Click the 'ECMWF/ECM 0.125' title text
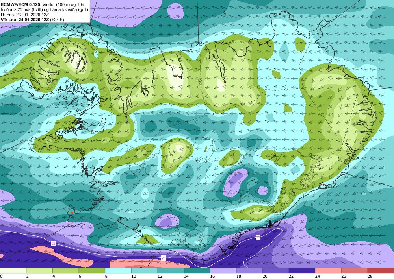The width and height of the screenshot is (394, 279). click(20, 4)
